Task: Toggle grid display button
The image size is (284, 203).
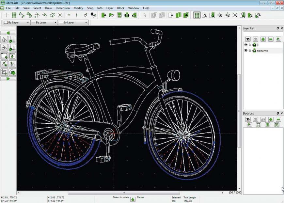Action: (x=197, y=15)
